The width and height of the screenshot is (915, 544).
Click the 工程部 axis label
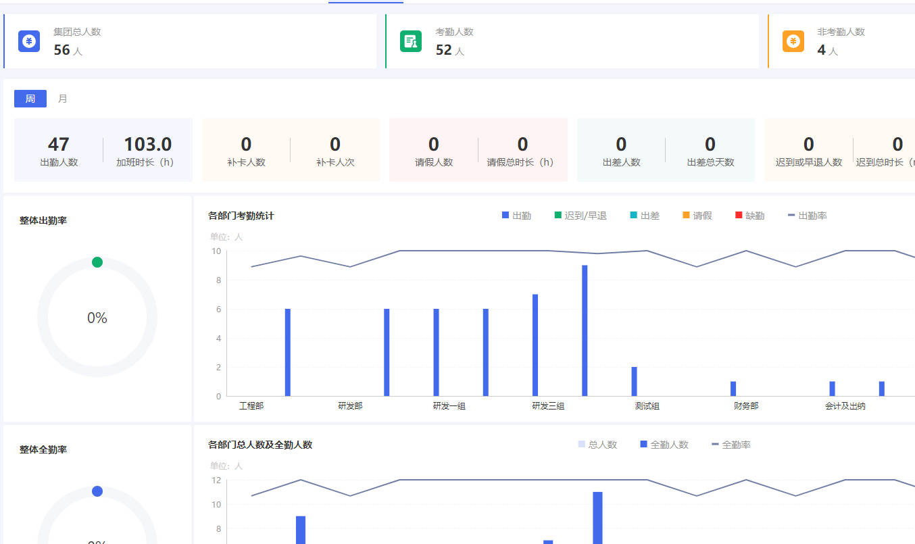(251, 406)
